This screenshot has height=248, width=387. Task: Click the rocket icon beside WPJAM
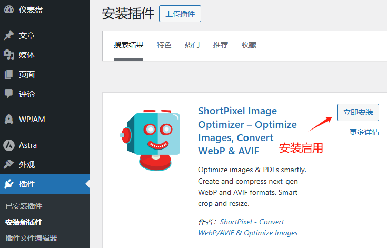[8, 120]
